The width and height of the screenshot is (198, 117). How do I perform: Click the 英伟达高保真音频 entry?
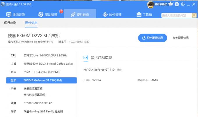coord(34,95)
